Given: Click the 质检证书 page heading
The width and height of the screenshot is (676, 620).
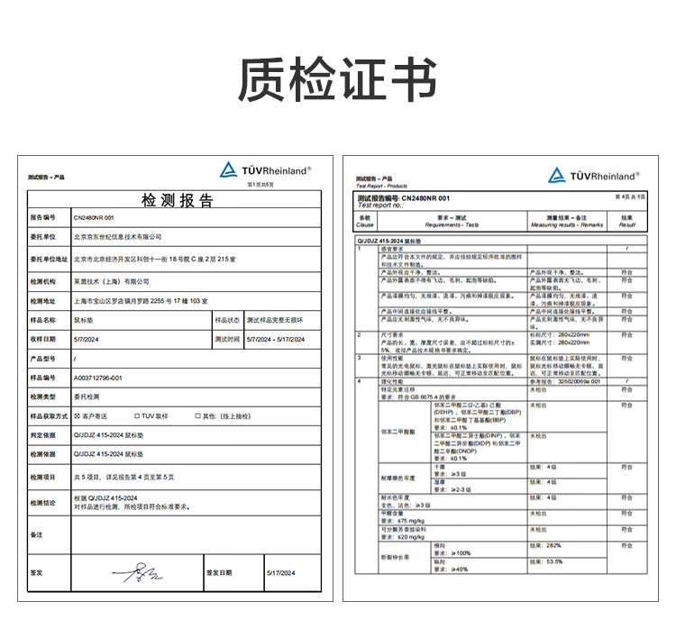Looking at the screenshot, I should click(337, 81).
